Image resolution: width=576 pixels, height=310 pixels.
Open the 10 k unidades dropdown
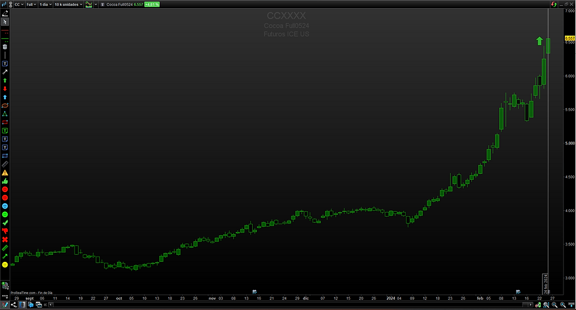(68, 4)
